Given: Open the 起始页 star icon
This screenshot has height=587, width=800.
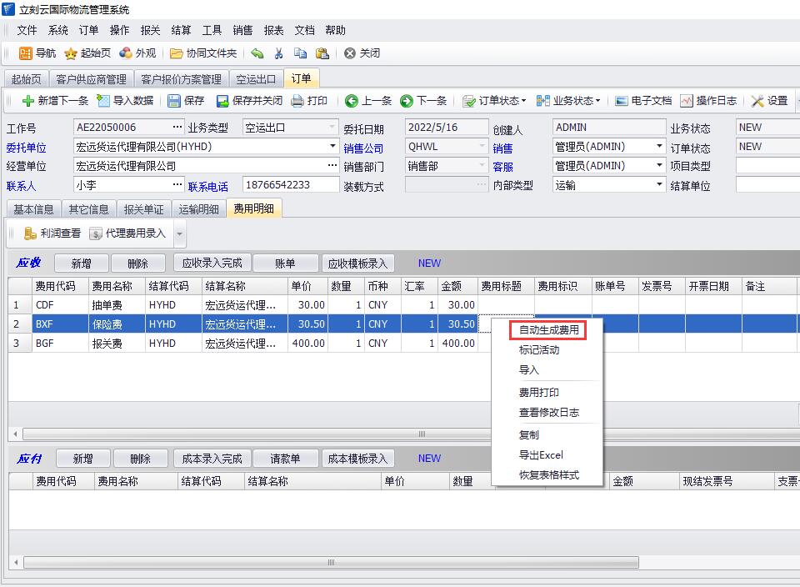Looking at the screenshot, I should pyautogui.click(x=72, y=53).
